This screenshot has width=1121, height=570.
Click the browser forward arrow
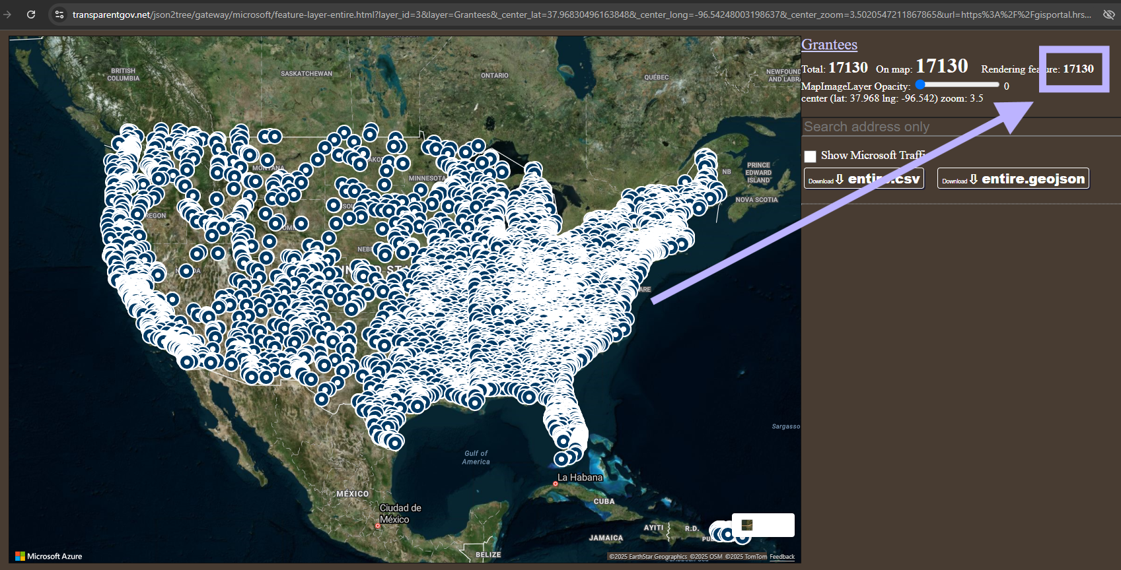coord(7,14)
